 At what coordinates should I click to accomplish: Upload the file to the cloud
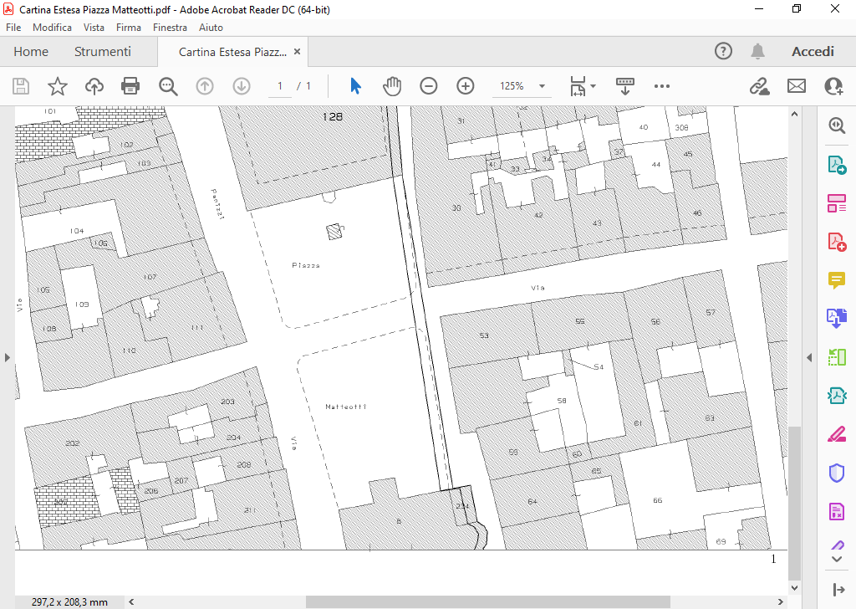coord(94,86)
